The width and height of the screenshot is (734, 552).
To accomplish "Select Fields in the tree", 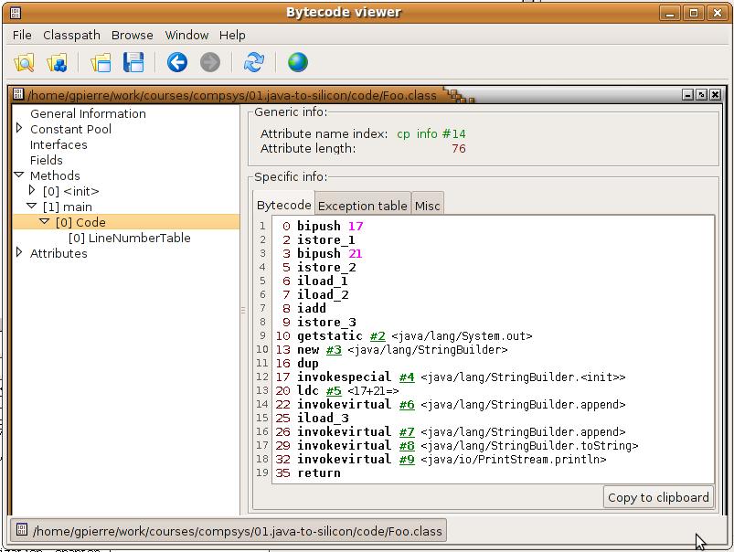I will pyautogui.click(x=47, y=160).
